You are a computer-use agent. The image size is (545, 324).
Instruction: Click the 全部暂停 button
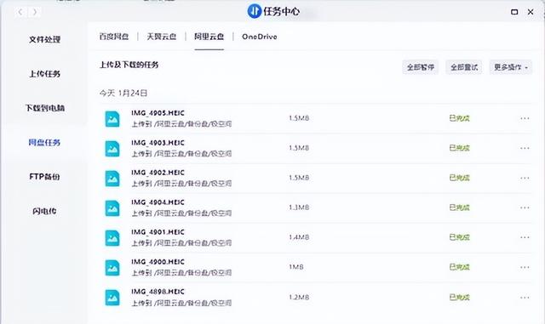(421, 67)
